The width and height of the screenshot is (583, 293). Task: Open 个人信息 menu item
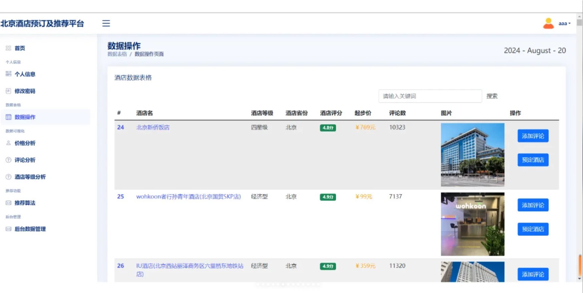25,74
